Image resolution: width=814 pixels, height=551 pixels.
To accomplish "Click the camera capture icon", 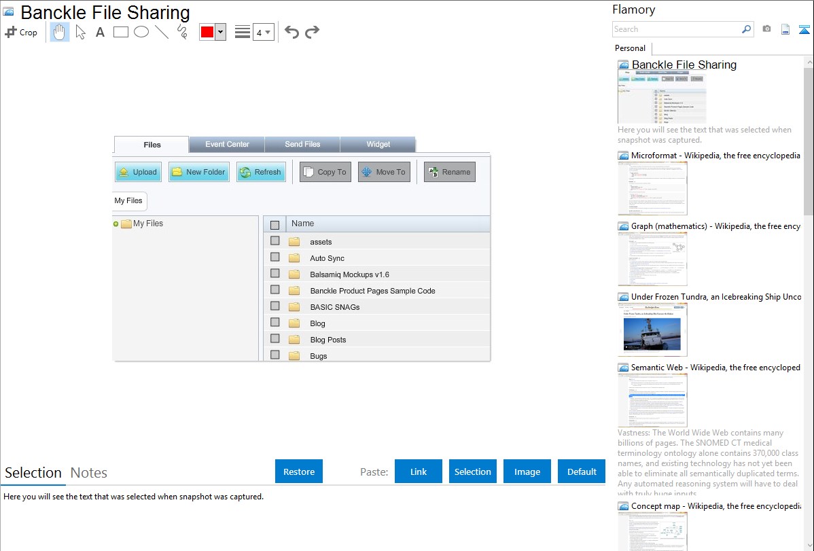I will [x=766, y=29].
